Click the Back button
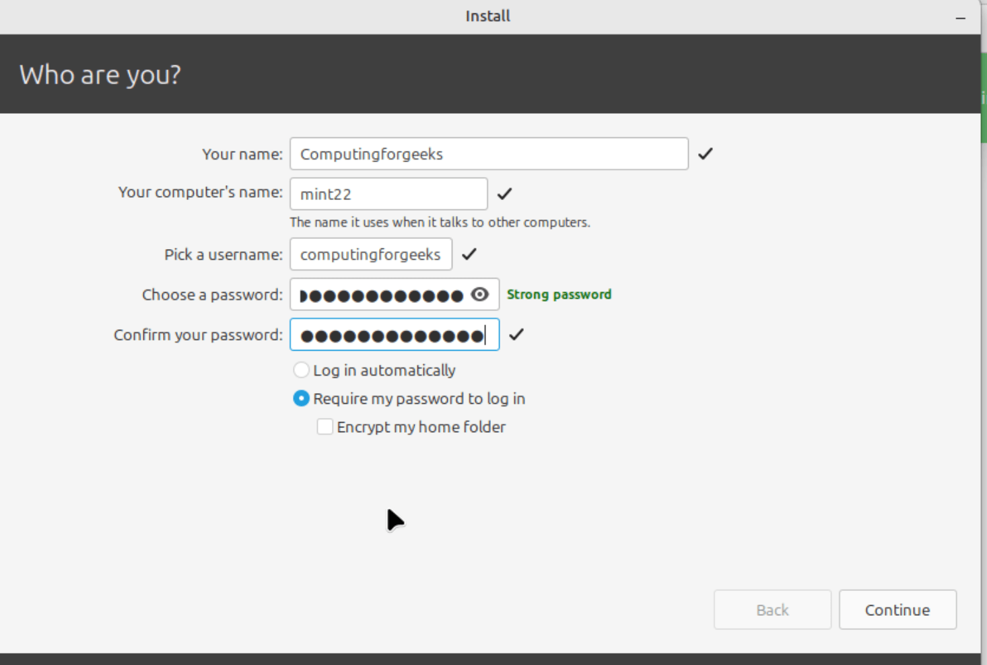The height and width of the screenshot is (665, 987). pos(772,609)
